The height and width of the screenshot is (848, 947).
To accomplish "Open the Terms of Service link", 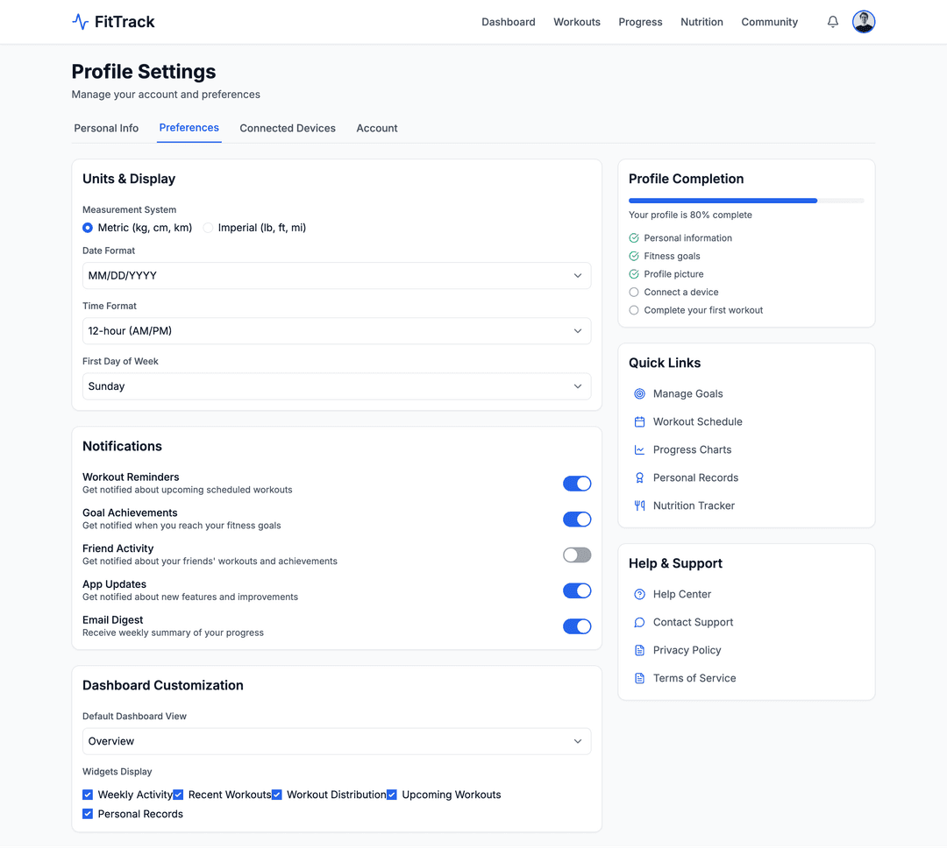I will 694,679.
